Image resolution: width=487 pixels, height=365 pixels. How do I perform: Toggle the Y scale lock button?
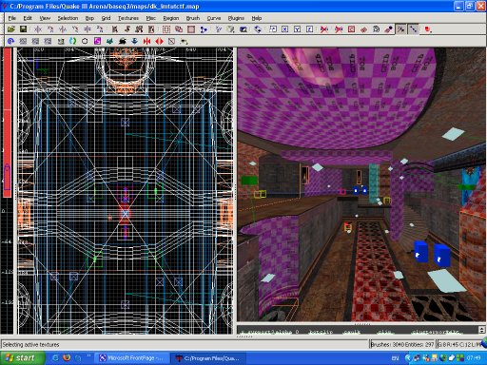pyautogui.click(x=297, y=29)
